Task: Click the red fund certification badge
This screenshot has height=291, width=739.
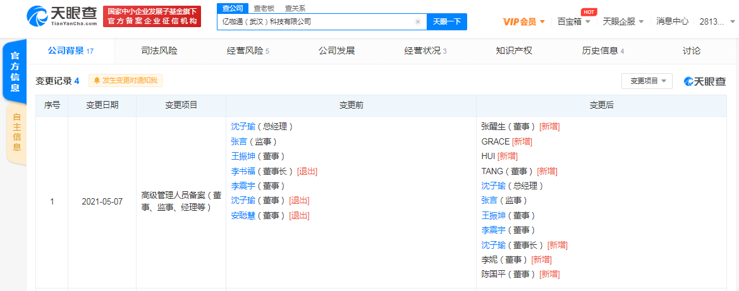Action: pyautogui.click(x=152, y=16)
